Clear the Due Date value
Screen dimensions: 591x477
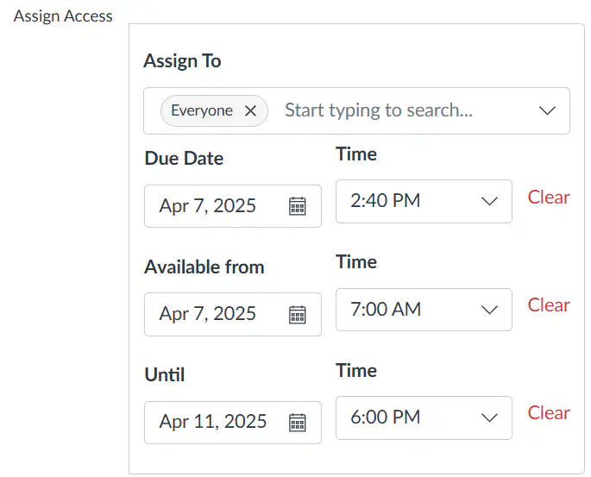[x=549, y=197]
